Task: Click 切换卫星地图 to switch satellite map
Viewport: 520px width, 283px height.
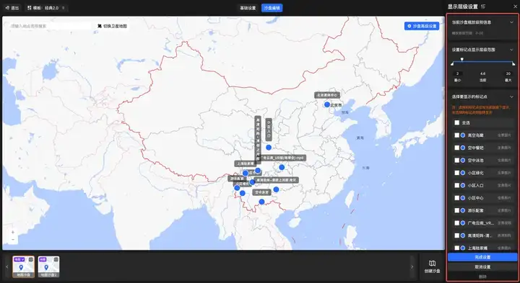Action: 112,26
